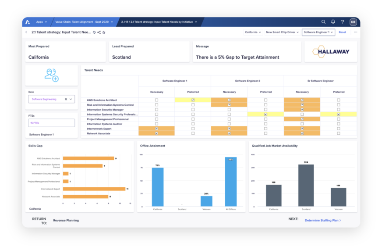Open the notifications bell
Viewport: 382px width, 247px height.
pyautogui.click(x=333, y=21)
